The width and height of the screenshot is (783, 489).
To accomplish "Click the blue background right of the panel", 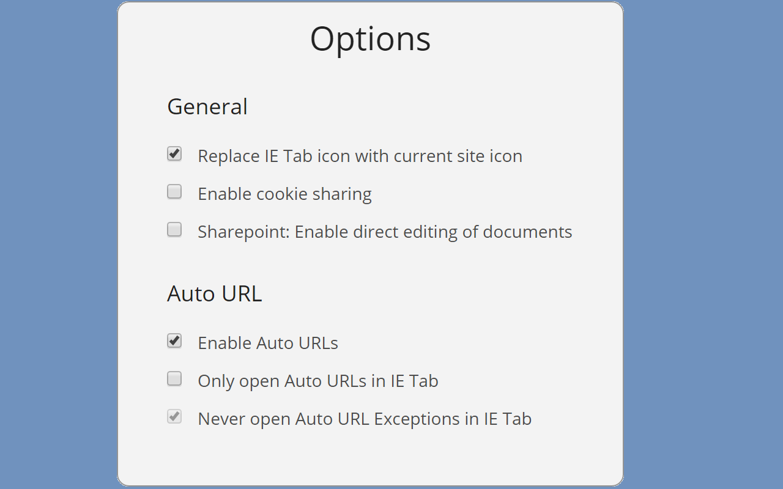I will point(703,244).
